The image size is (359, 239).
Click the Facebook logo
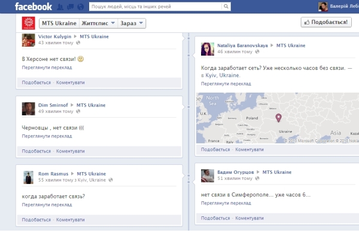[34, 7]
